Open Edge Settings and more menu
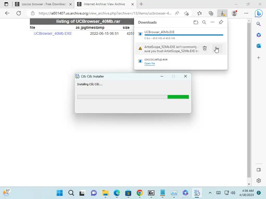Image resolution: width=266 pixels, height=199 pixels. (x=246, y=13)
